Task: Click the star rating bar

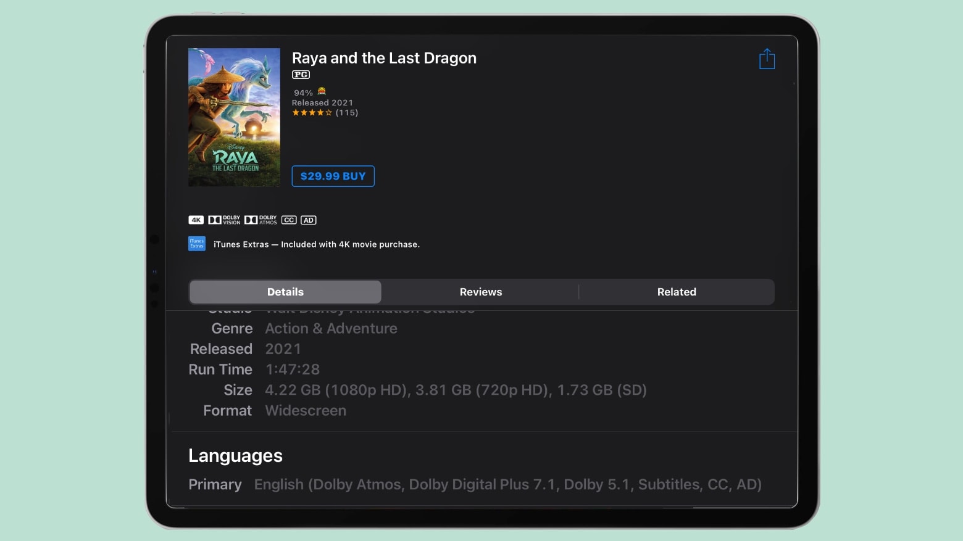Action: point(312,112)
